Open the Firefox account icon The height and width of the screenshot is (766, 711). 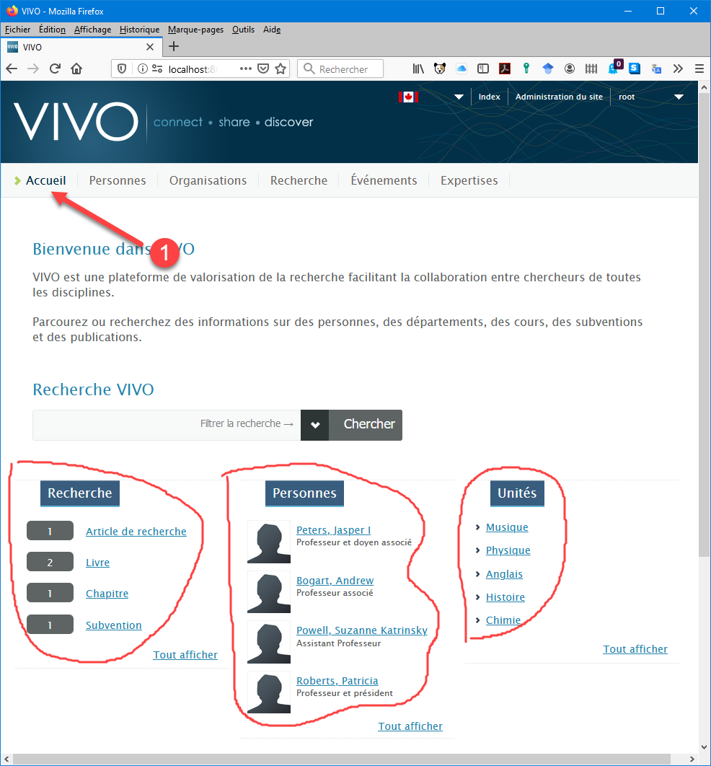(x=570, y=69)
